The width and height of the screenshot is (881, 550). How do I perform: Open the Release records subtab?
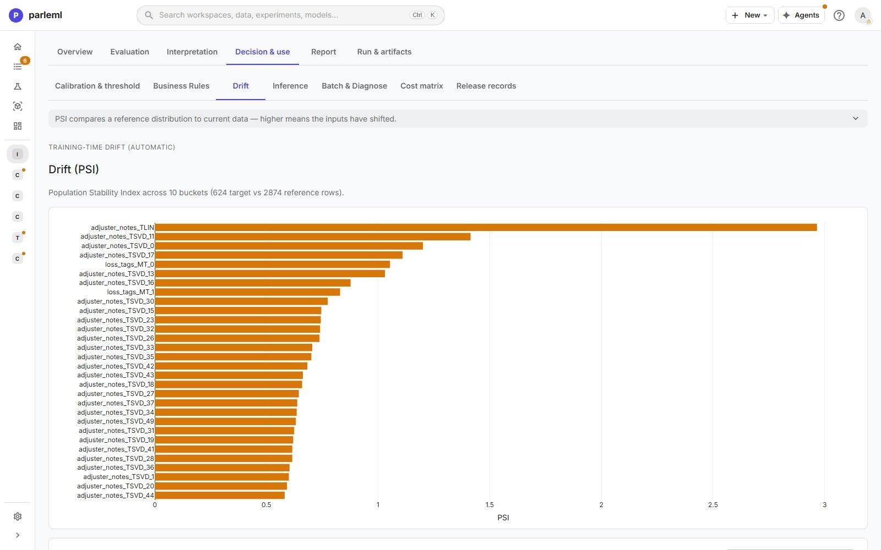[x=486, y=86]
